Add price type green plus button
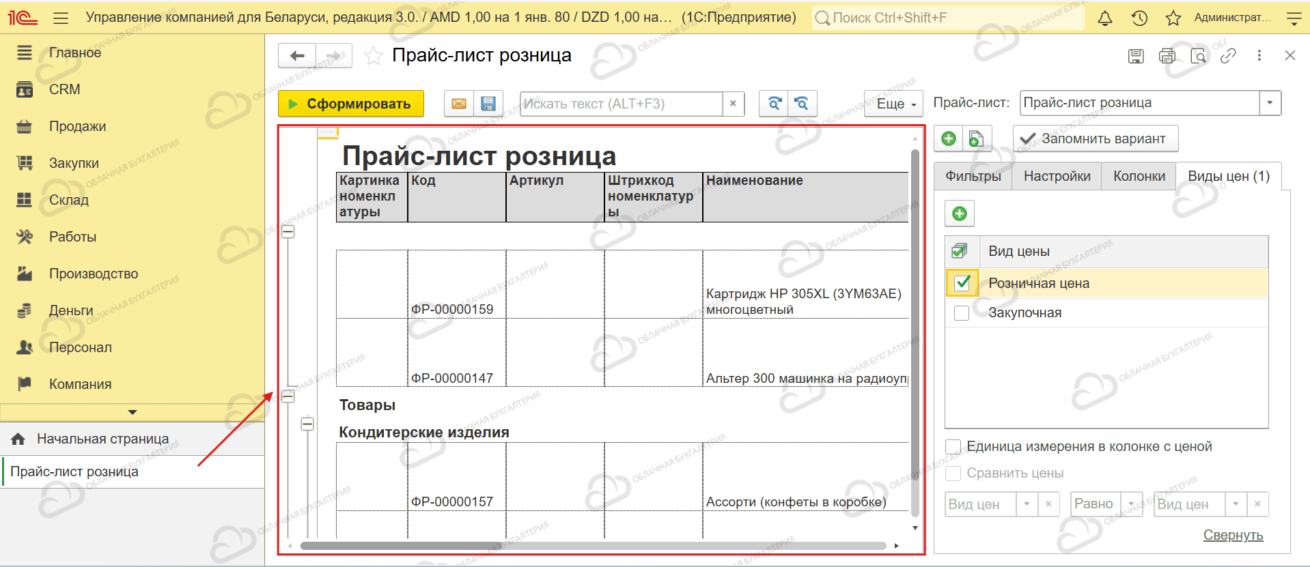Screen dimensions: 1310x567 click(x=960, y=214)
